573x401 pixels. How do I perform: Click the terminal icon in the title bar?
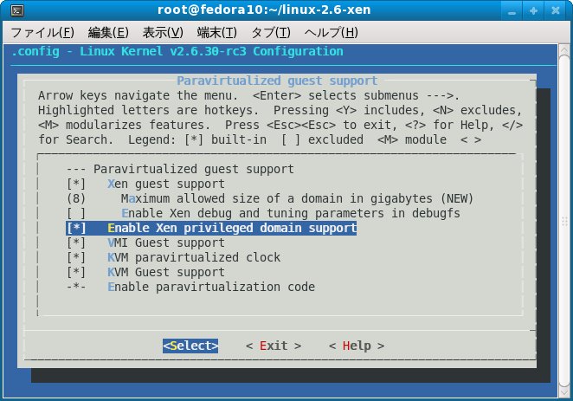[x=17, y=10]
